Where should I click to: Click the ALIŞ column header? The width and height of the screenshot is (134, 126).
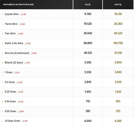tap(88, 4)
